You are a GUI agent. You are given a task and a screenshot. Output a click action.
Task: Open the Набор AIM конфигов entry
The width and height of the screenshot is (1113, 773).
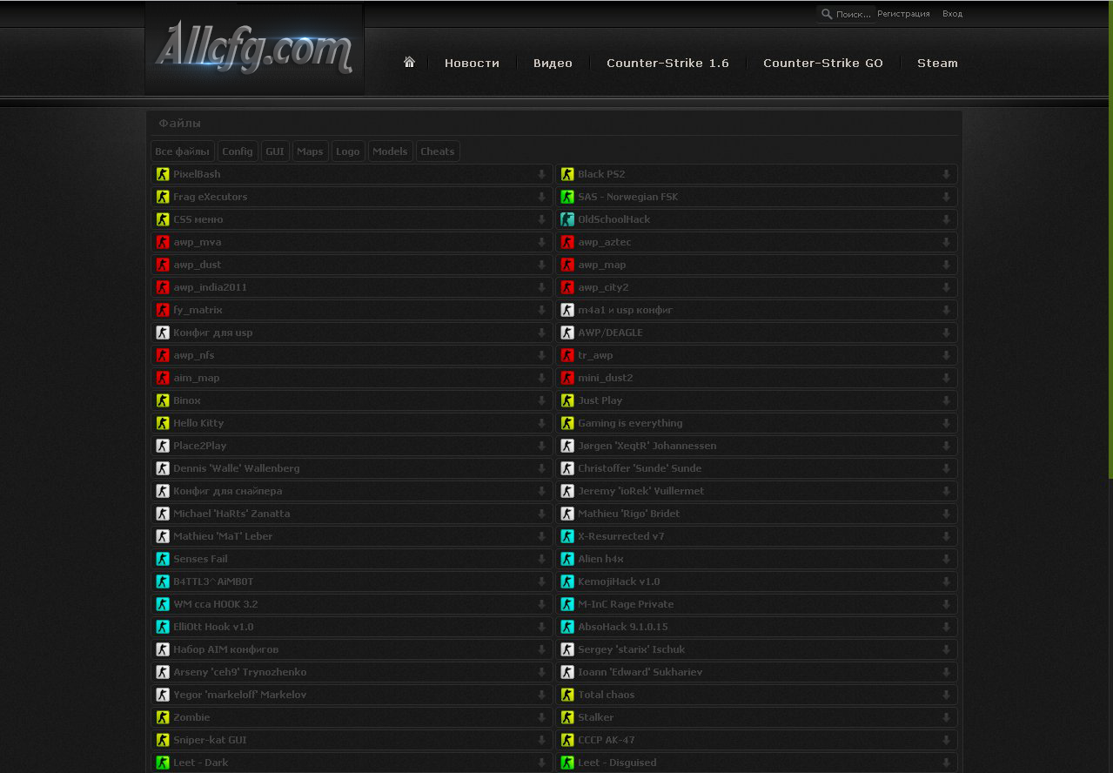tap(351, 649)
